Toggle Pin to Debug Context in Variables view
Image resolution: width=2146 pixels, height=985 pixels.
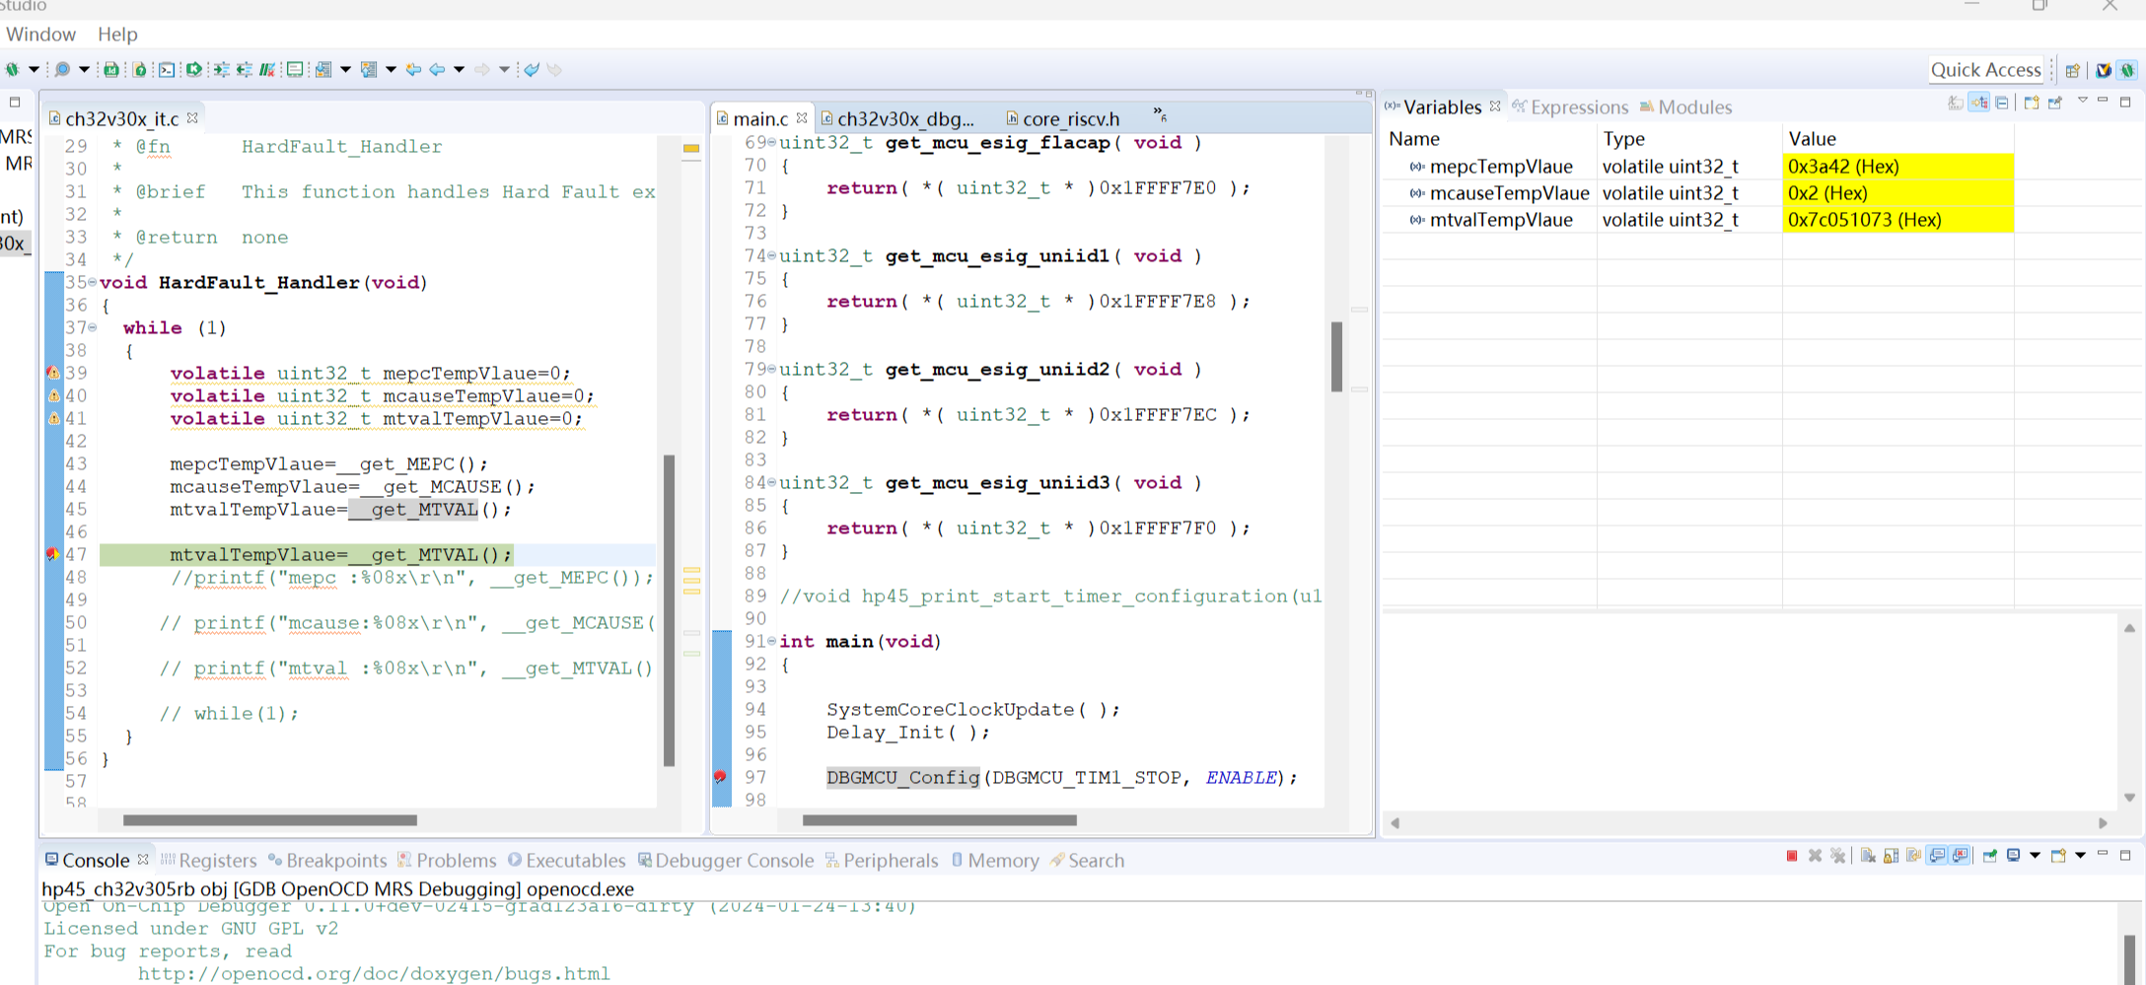coord(2055,103)
